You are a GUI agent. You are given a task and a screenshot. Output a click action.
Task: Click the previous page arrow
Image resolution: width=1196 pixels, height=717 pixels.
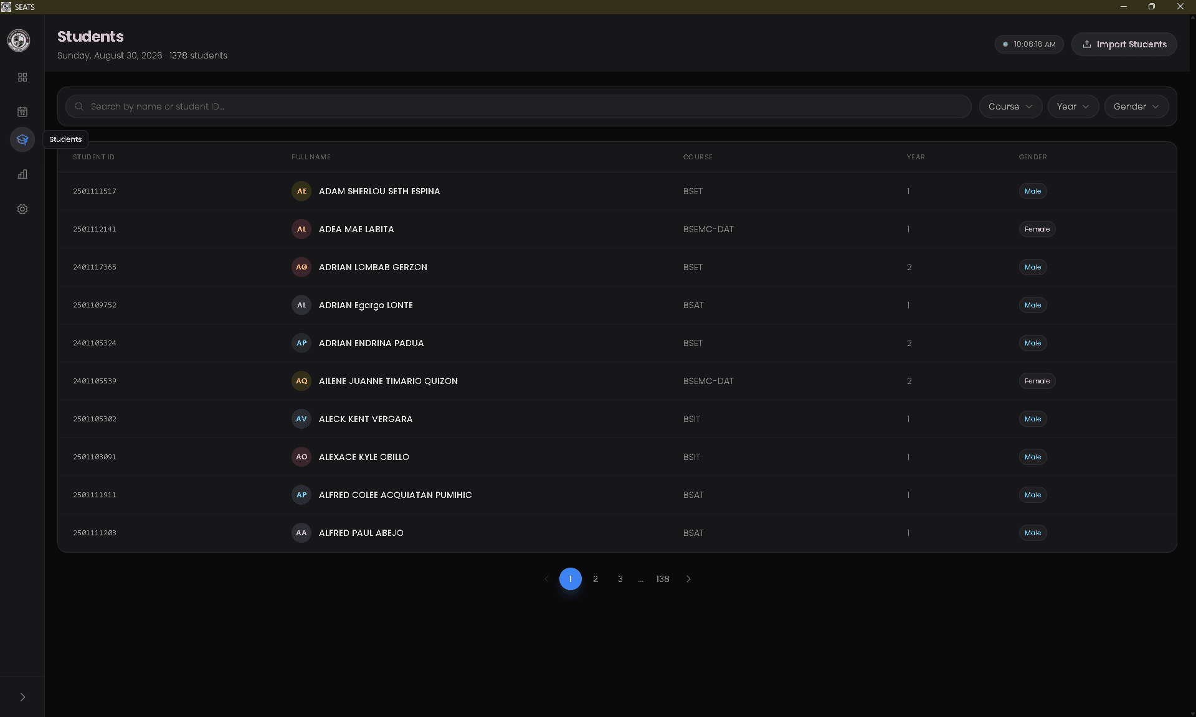[547, 579]
